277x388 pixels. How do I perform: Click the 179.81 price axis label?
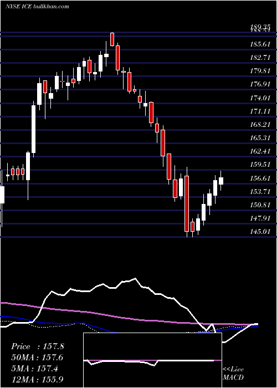[x=260, y=72]
